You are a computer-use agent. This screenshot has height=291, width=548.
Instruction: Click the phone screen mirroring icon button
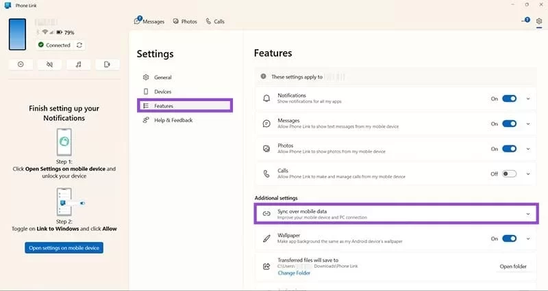coord(107,64)
